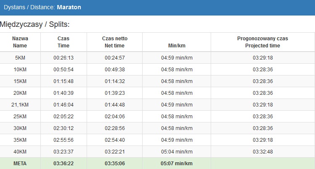Click the 35KM net time 02:54:40
This screenshot has height=169, width=315.
pos(114,140)
